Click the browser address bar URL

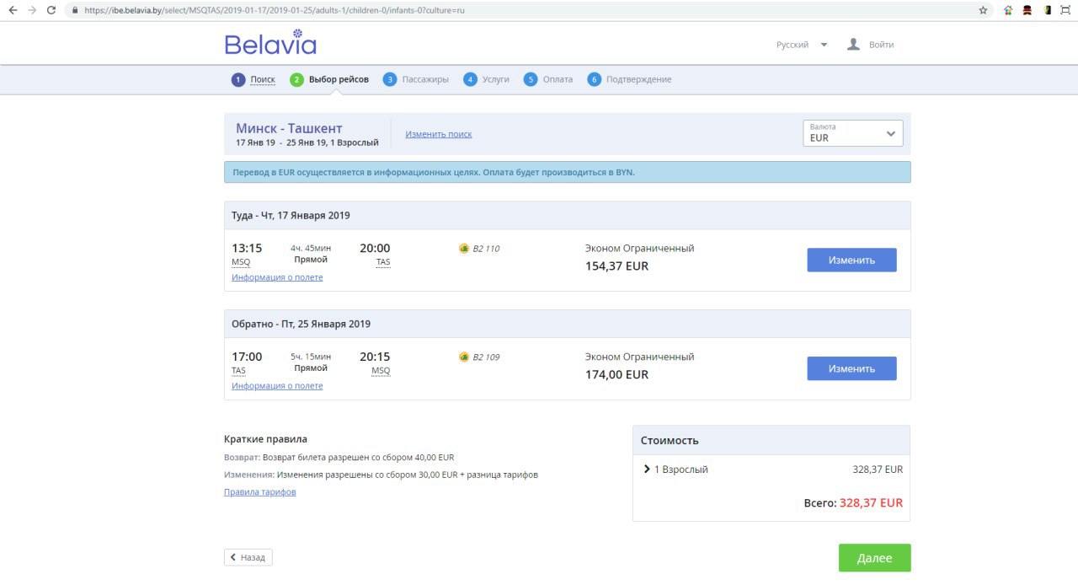[x=274, y=11]
